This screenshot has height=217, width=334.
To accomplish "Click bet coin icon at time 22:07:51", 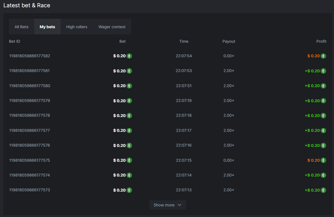I will [x=129, y=86].
